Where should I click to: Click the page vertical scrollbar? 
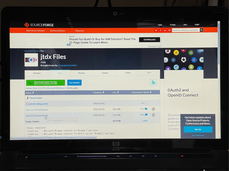[x=219, y=80]
